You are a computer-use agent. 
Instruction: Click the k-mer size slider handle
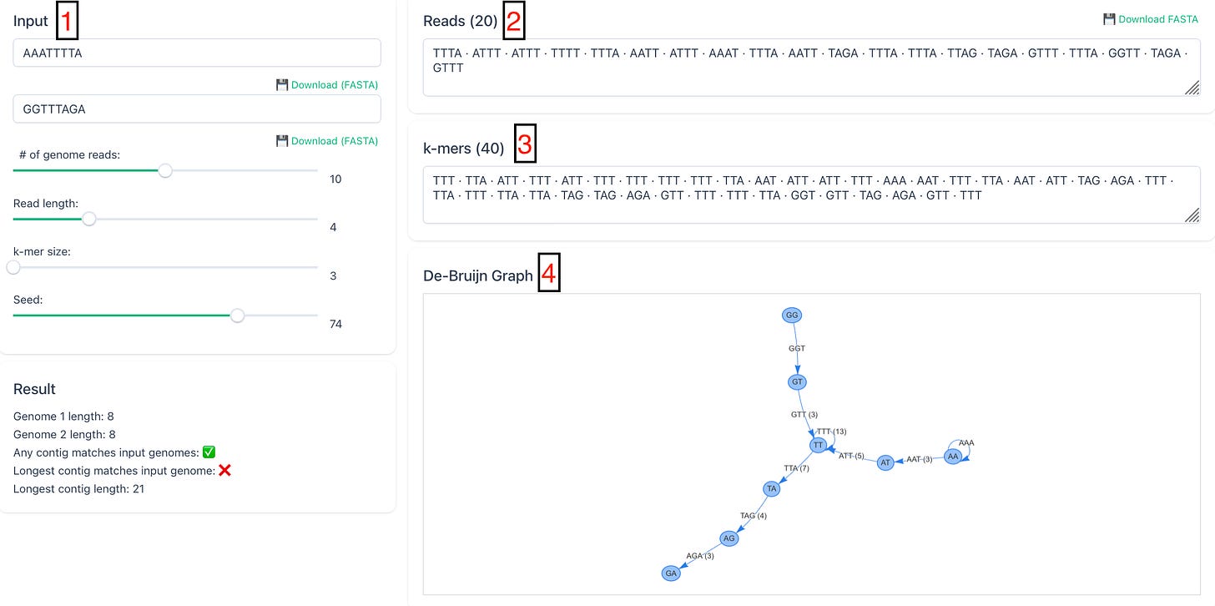(x=13, y=267)
